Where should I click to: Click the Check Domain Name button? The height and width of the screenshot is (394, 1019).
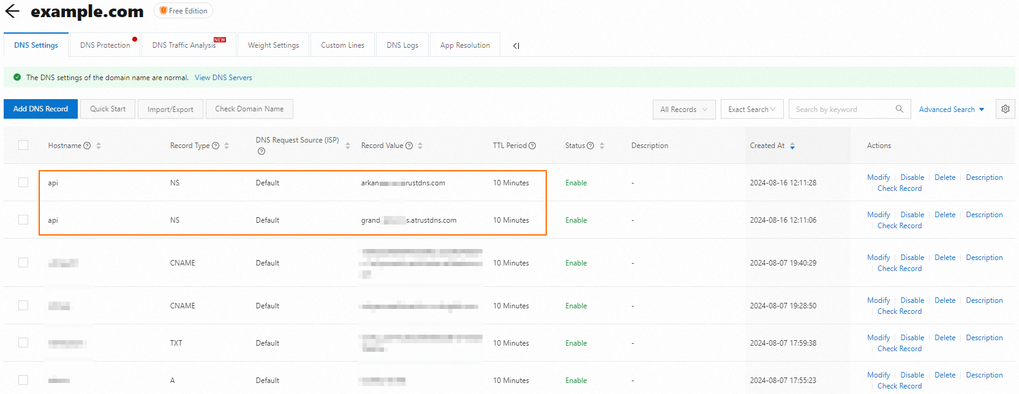pyautogui.click(x=249, y=109)
